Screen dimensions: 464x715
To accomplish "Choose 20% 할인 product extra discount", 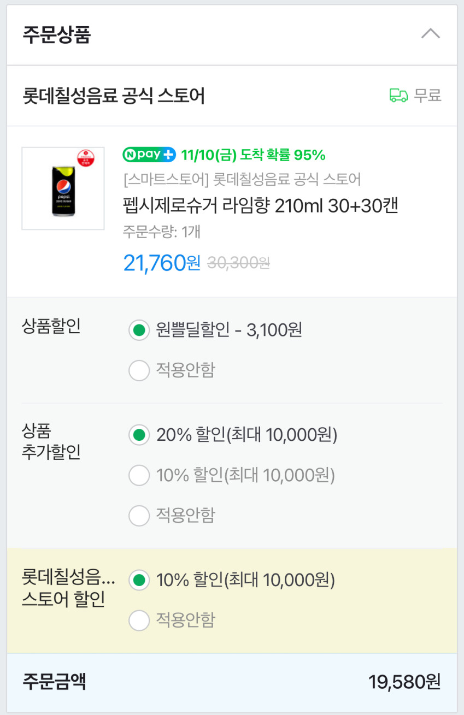I will (139, 435).
